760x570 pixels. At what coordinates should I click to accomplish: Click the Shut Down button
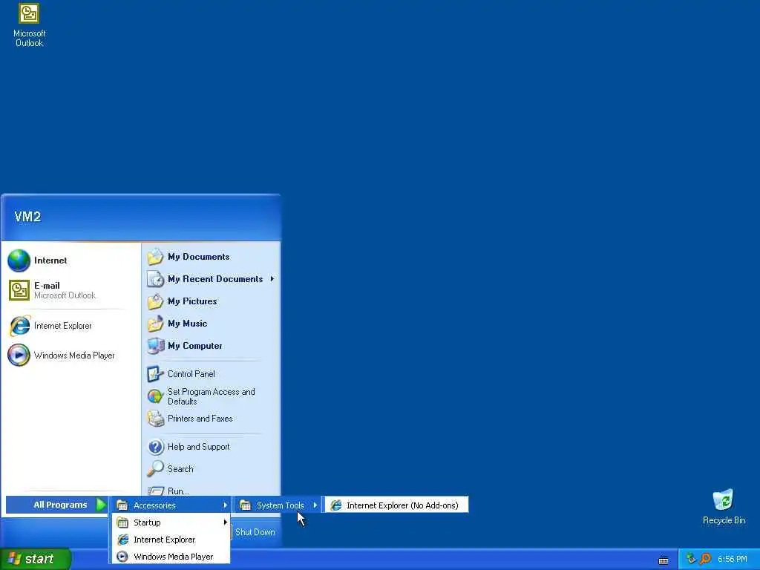255,532
